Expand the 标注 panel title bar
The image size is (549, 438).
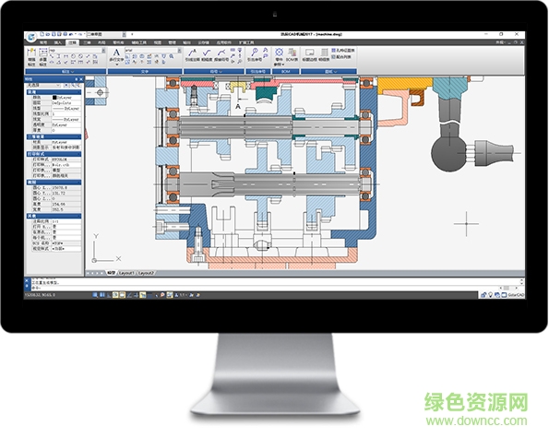tap(66, 71)
